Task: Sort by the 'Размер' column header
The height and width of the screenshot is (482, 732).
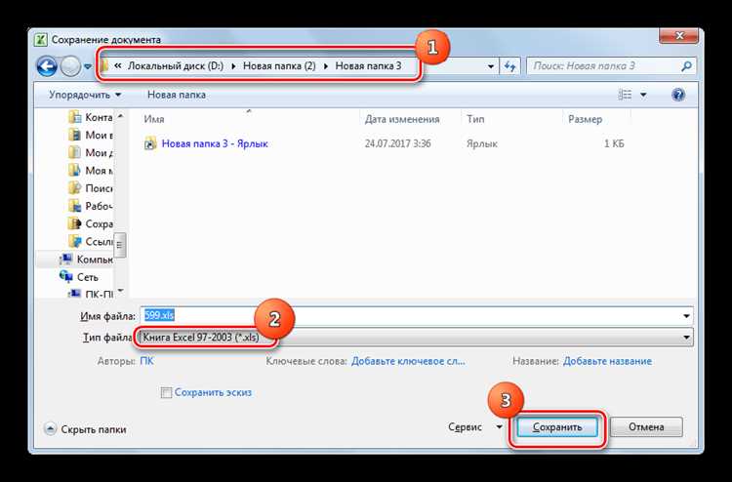Action: click(x=586, y=119)
